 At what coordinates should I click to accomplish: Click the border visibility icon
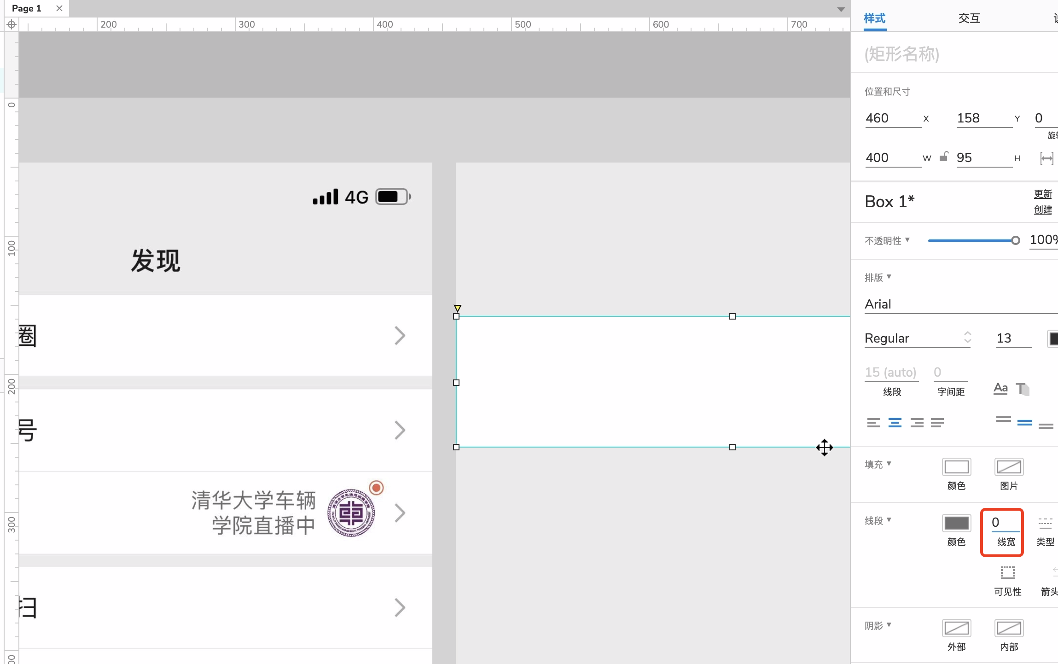point(1007,573)
